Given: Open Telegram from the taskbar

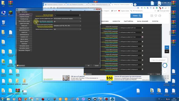Looking at the screenshot, I should (49, 99).
